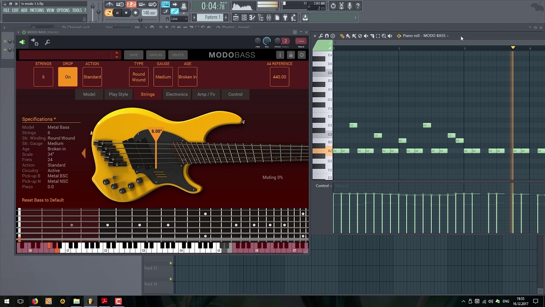545x307 pixels.
Task: Toggle song/pattern mode button
Action: pyautogui.click(x=109, y=13)
